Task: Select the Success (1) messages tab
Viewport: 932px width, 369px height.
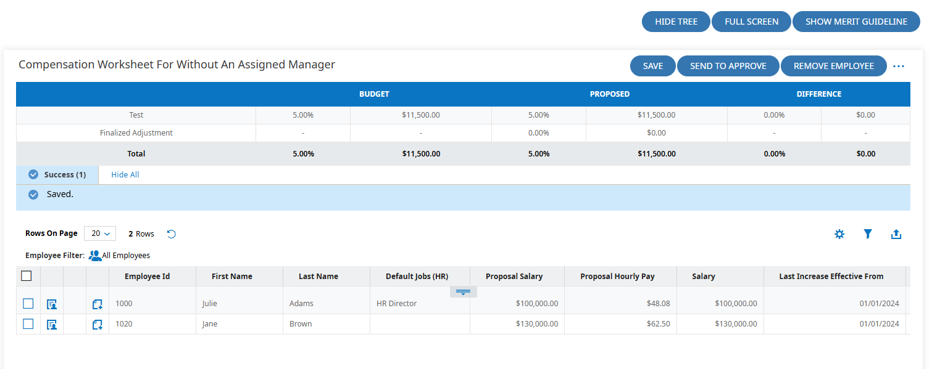Action: 57,175
